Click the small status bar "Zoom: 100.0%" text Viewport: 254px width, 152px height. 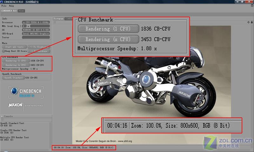(x=73, y=148)
